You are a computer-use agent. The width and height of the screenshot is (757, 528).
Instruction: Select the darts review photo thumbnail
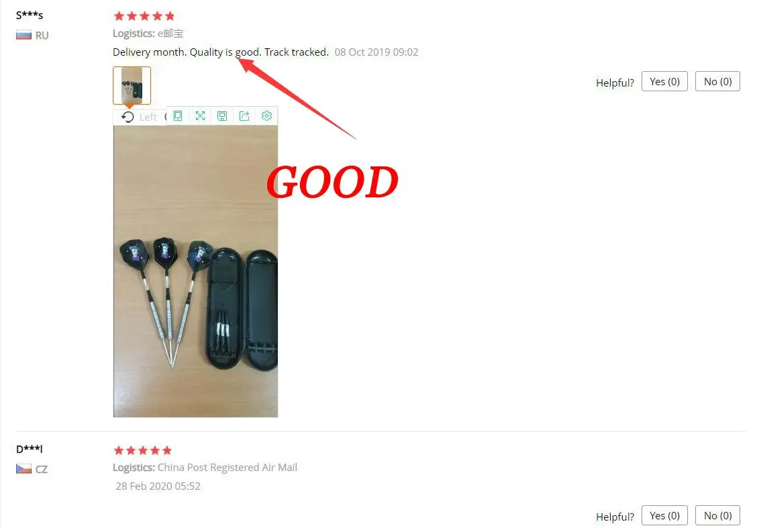tap(132, 85)
